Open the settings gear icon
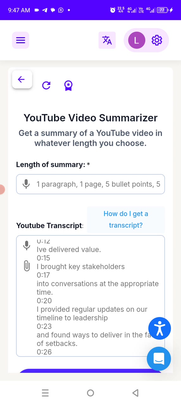This screenshot has height=405, width=181. [x=157, y=40]
